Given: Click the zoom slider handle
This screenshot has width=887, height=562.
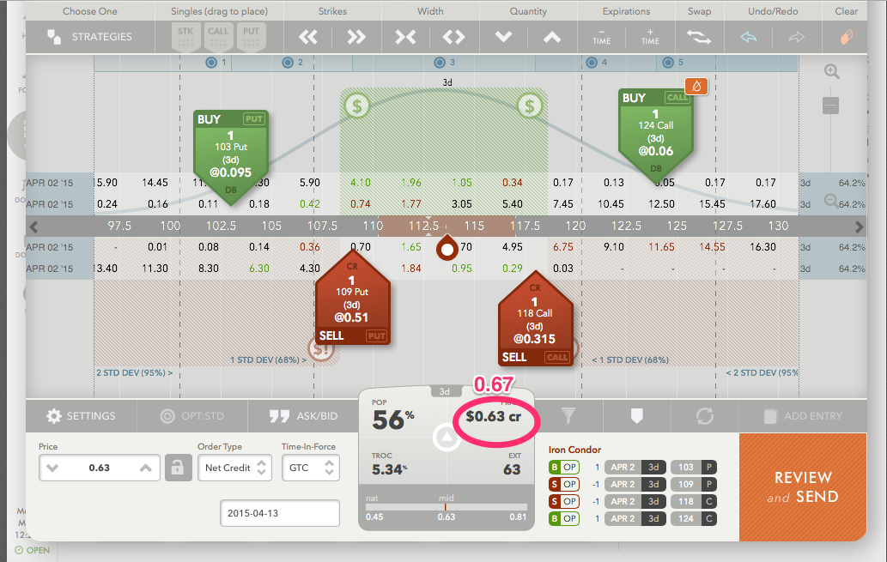Looking at the screenshot, I should [830, 106].
